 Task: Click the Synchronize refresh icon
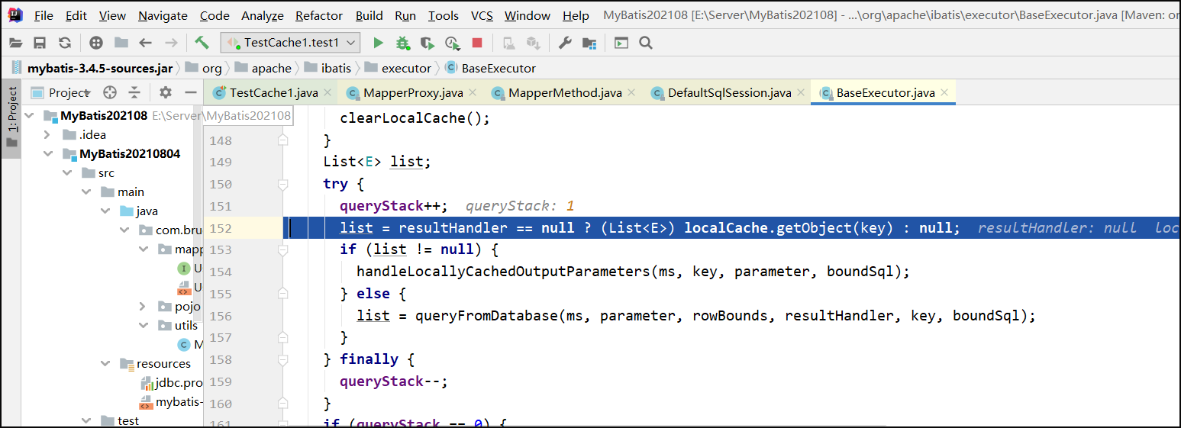point(65,43)
